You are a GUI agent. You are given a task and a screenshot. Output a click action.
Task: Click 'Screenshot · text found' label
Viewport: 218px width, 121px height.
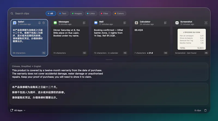click(x=186, y=53)
